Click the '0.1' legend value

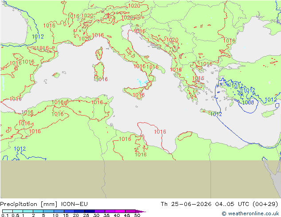pos(5,215)
